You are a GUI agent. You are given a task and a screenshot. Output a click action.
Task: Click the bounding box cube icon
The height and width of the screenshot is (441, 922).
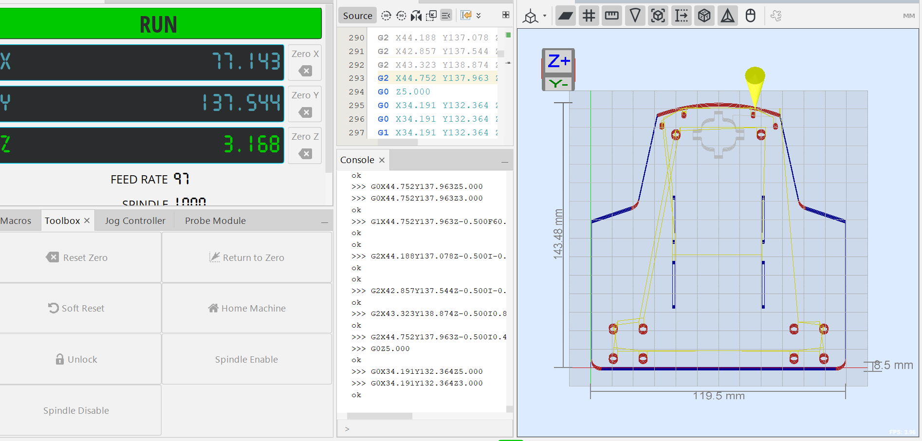[x=658, y=16]
